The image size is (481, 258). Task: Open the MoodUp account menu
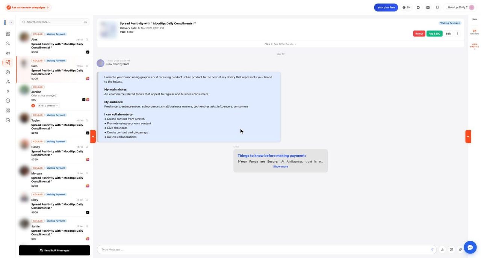(460, 8)
